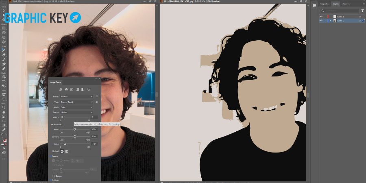Viewport: 366px width, 183px height.
Task: Switch to the Libraries tab
Action: pyautogui.click(x=346, y=4)
